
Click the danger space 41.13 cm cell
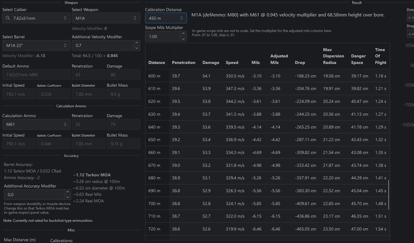[360, 114]
